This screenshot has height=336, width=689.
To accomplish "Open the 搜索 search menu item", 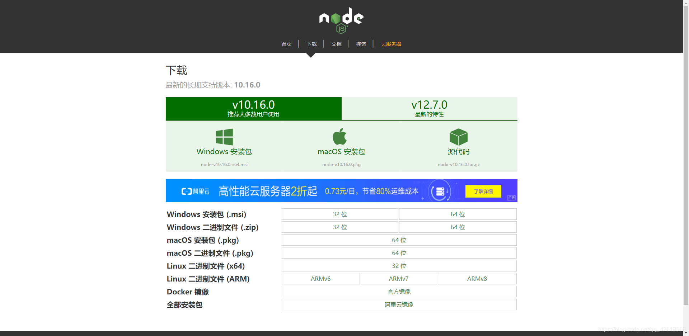I will pos(361,44).
